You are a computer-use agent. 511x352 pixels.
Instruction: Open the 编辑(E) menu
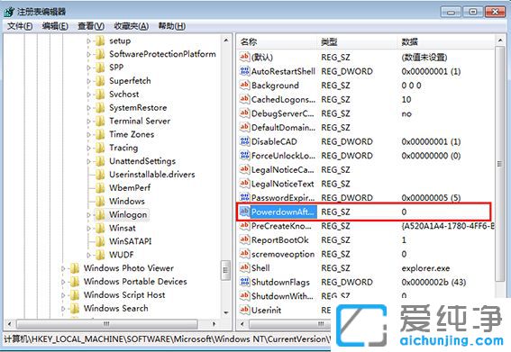click(x=55, y=26)
